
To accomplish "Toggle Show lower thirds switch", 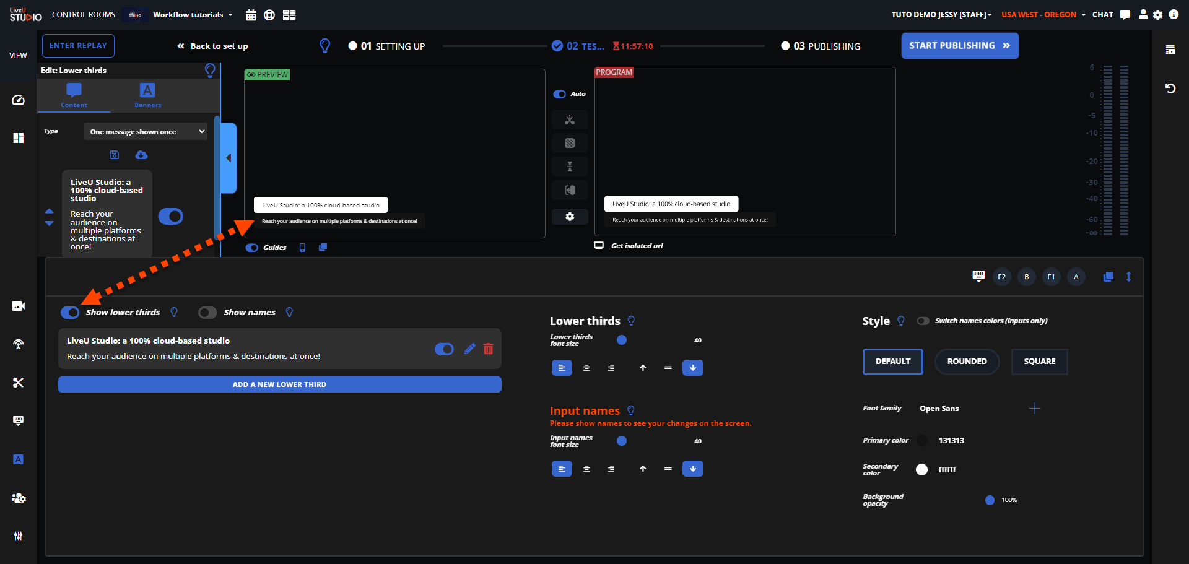I will [x=70, y=313].
